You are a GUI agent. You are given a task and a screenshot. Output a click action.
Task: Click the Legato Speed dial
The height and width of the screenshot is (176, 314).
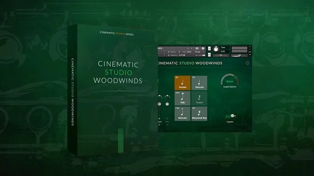230,81
